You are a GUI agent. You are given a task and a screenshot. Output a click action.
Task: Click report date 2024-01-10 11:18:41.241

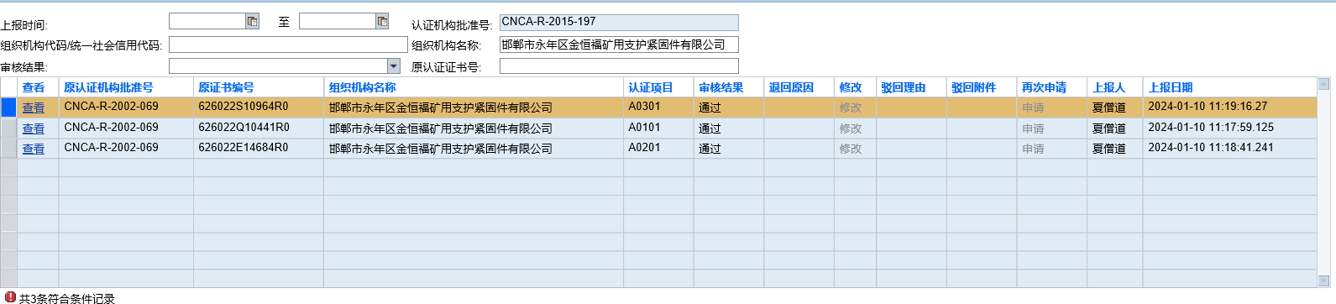click(1211, 148)
